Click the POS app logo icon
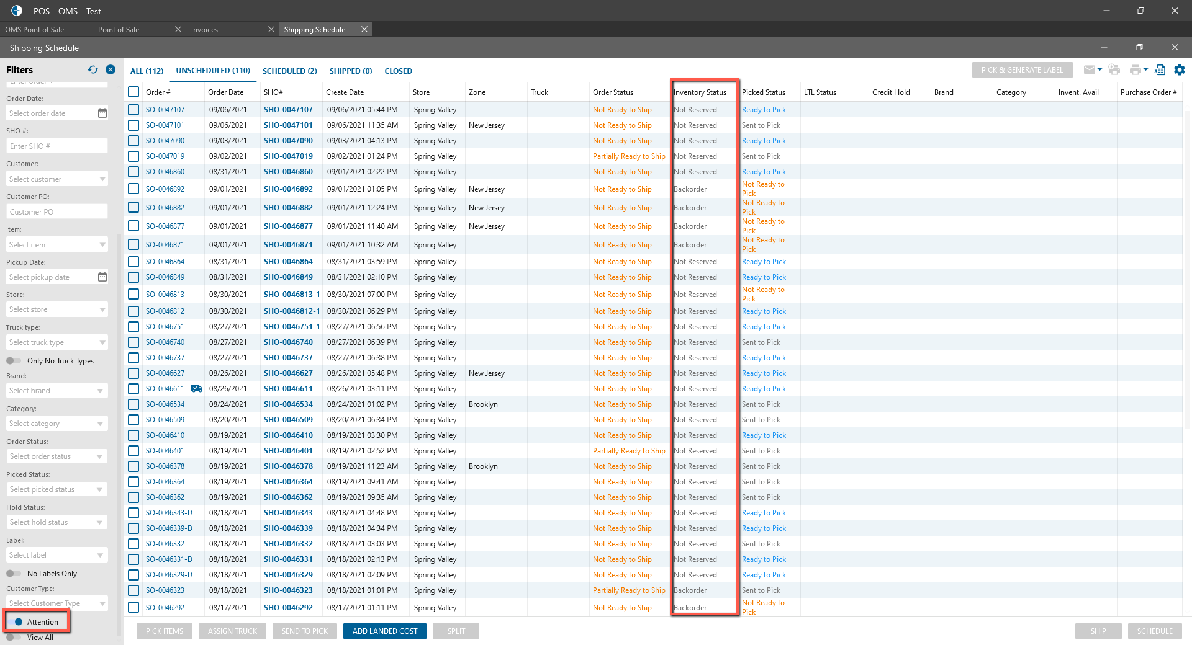The image size is (1192, 645). coord(17,11)
